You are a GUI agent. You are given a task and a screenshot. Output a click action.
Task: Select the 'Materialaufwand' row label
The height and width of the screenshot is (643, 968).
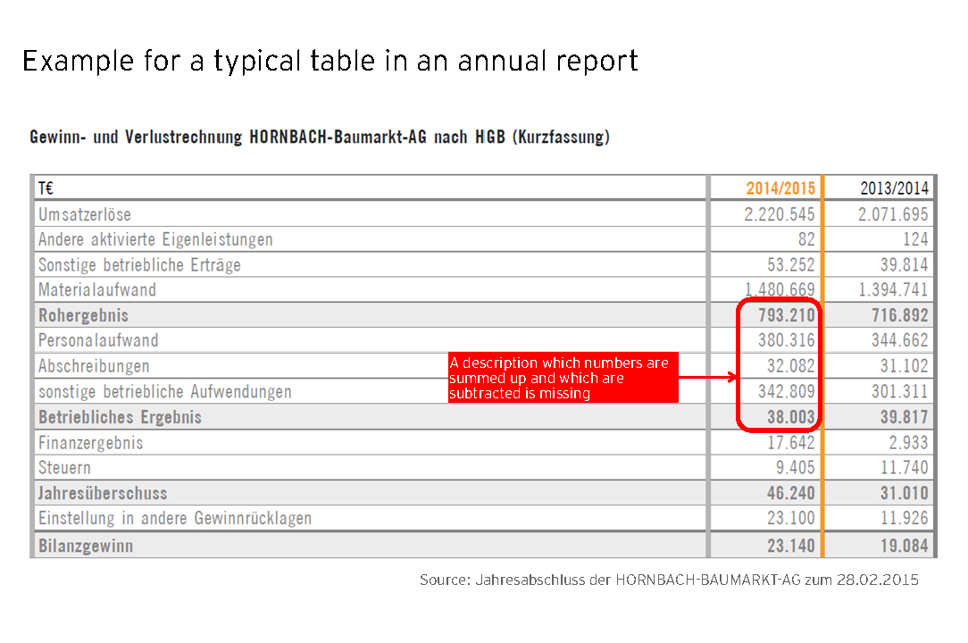coord(97,289)
